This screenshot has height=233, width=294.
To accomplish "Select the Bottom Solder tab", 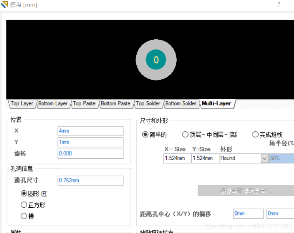I will point(181,103).
